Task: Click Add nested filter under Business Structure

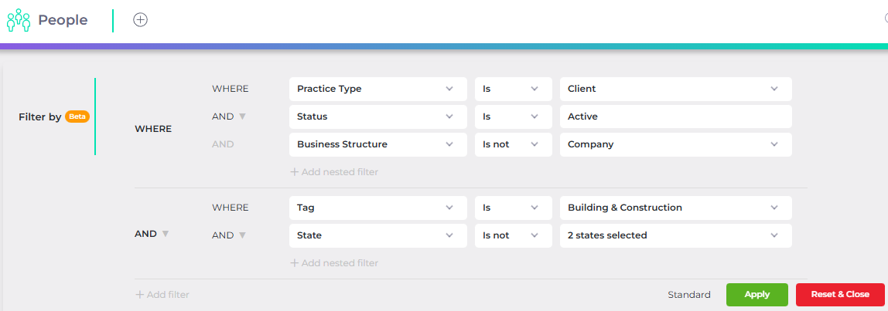Action: coord(334,172)
